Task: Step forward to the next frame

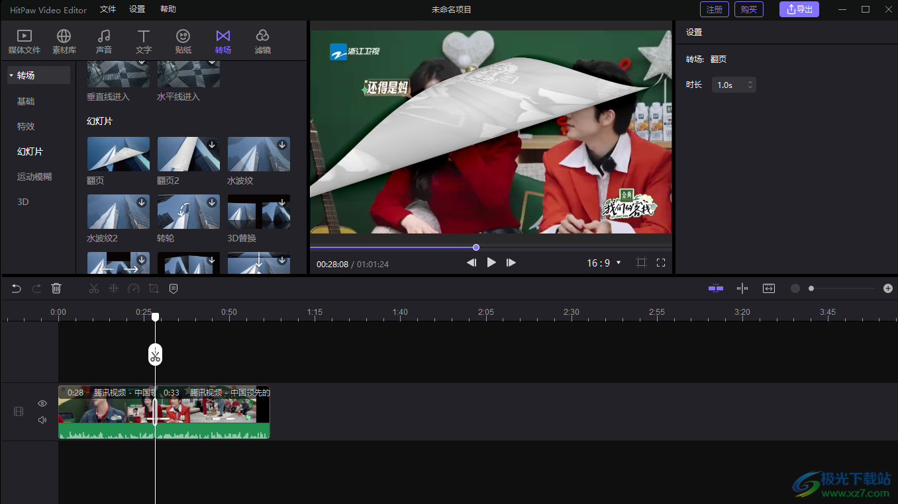Action: click(511, 263)
